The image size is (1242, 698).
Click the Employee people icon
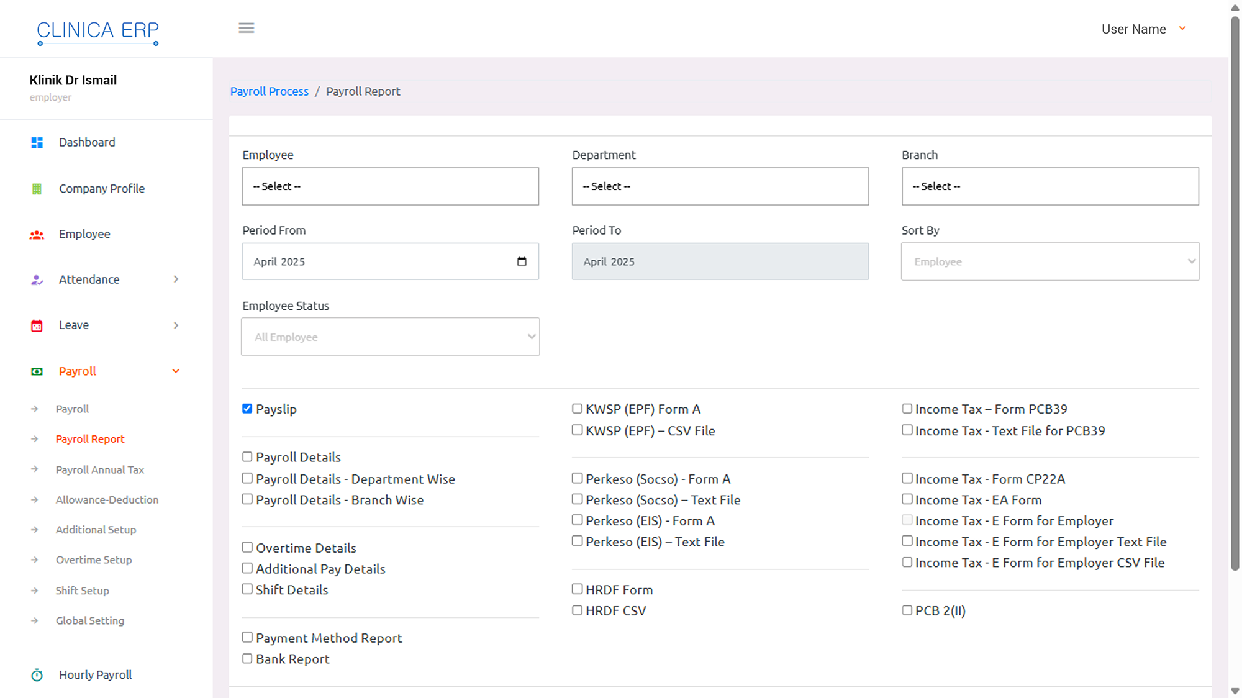pos(37,235)
